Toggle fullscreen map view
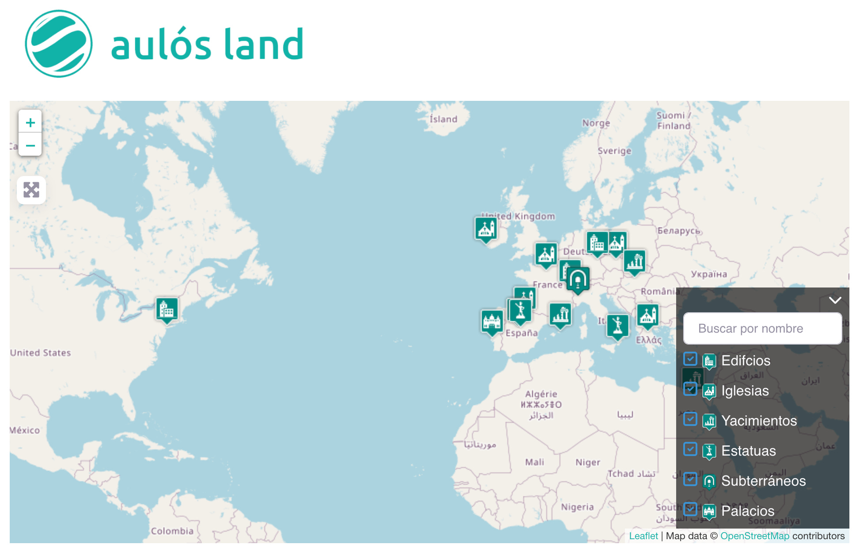The image size is (860, 552). [x=31, y=190]
